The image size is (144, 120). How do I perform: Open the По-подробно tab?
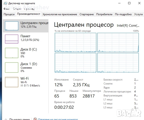(123, 14)
